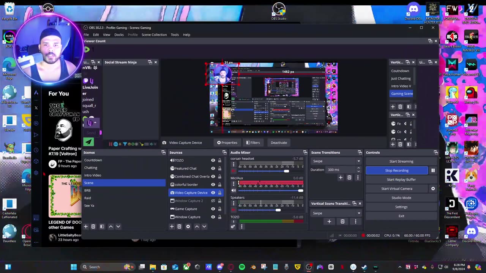The height and width of the screenshot is (273, 486).
Task: Pause the recording
Action: (433, 170)
